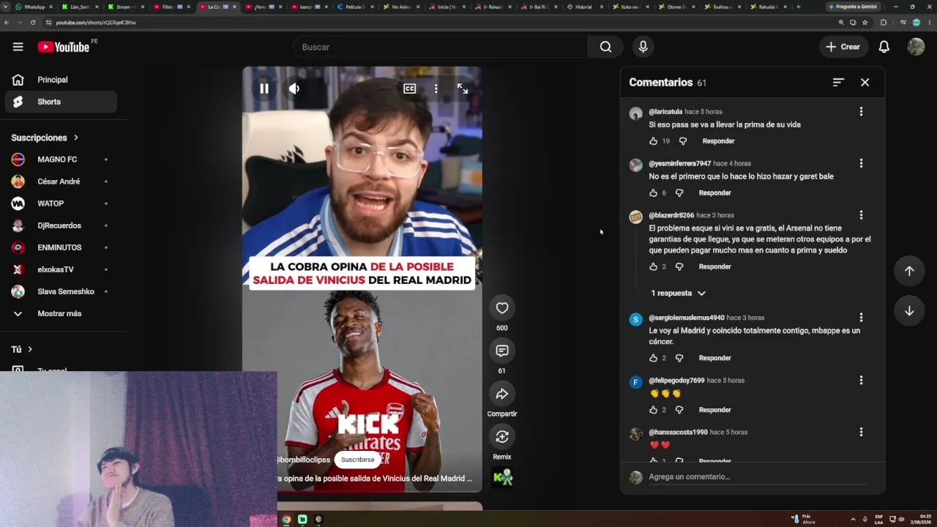Go to the next Short
Viewport: 937px width, 527px height.
909,311
